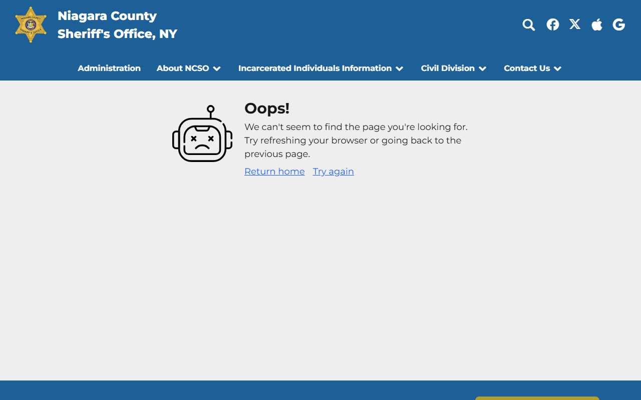Click the Oops! heading text
641x400 pixels.
[x=267, y=108]
